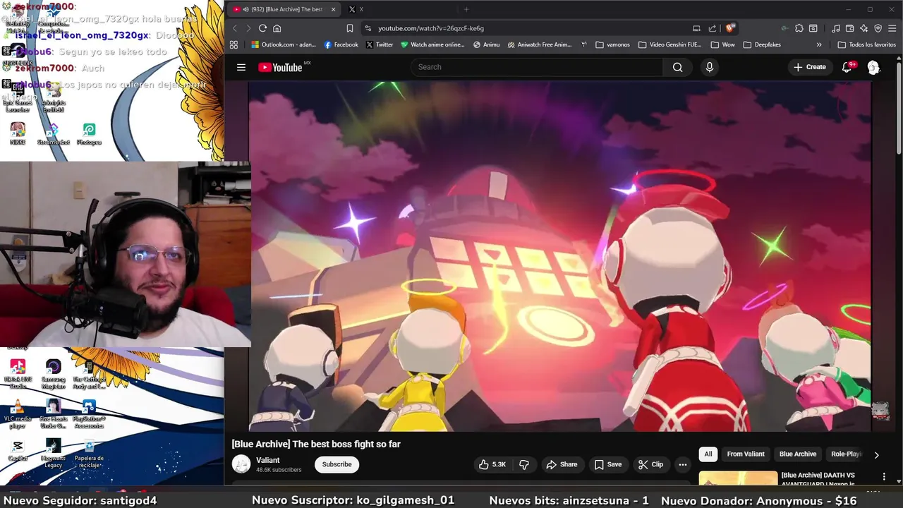This screenshot has height=508, width=903.
Task: Open the Wow bookmarks folder
Action: [723, 44]
